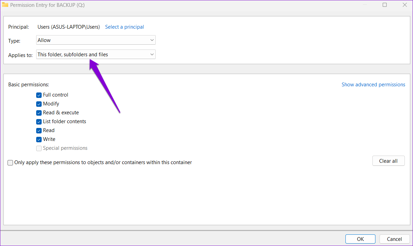Click the Basic permissions label
Image resolution: width=413 pixels, height=246 pixels.
[29, 85]
